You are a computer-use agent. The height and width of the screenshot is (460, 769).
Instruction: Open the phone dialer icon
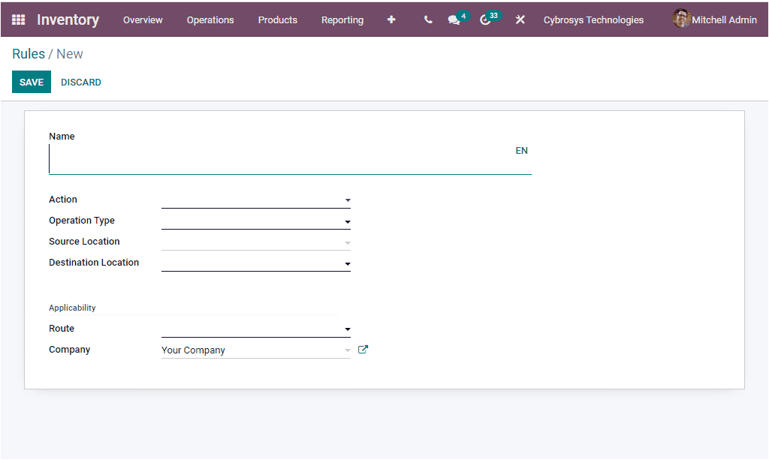427,20
